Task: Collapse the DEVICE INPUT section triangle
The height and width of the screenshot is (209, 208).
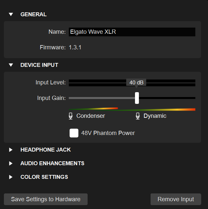Action: tap(11, 65)
